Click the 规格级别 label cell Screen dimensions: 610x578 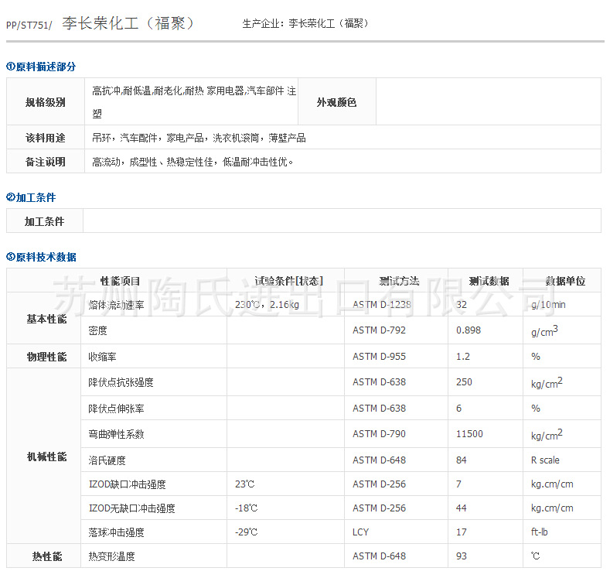coord(46,102)
